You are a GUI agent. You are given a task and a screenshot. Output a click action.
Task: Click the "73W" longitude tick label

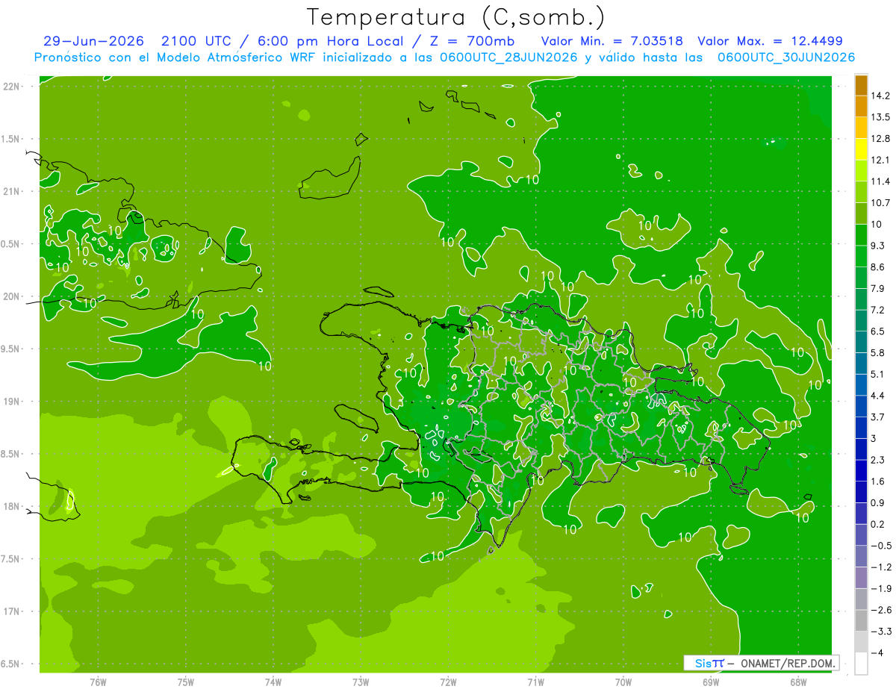coord(361,682)
